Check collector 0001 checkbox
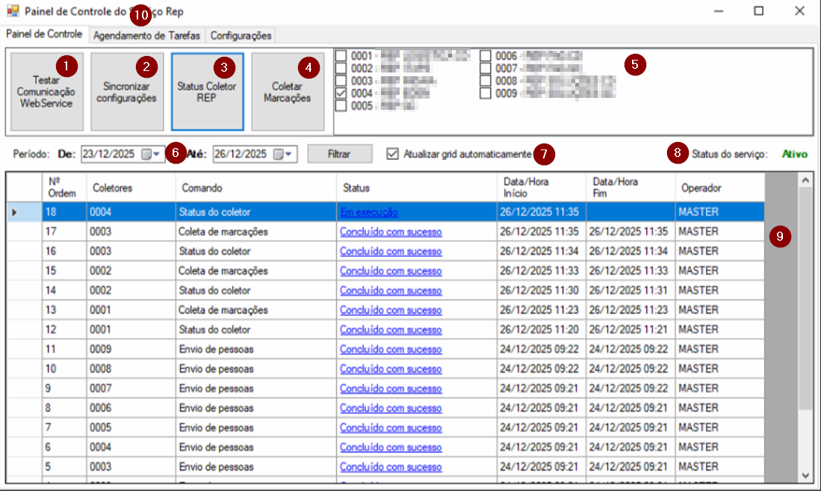The height and width of the screenshot is (491, 821). (341, 56)
